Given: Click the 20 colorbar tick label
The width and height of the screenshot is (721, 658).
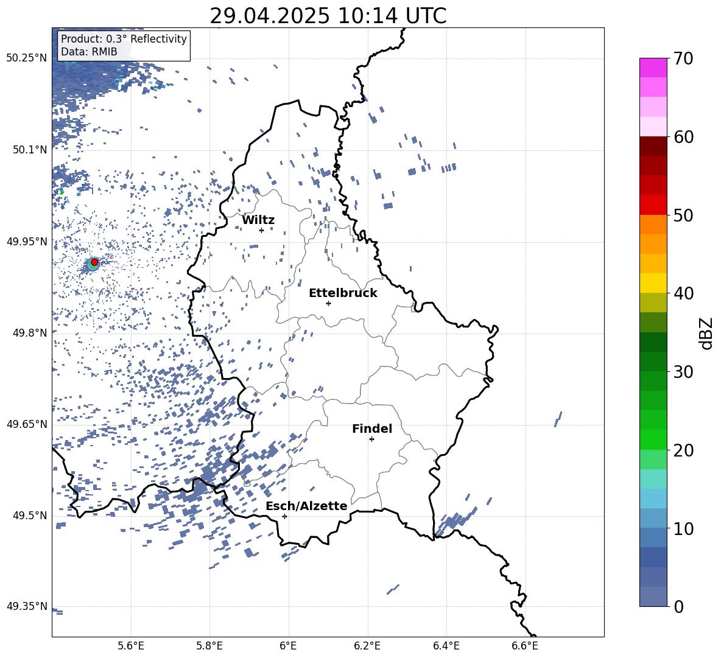Looking at the screenshot, I should tap(683, 450).
